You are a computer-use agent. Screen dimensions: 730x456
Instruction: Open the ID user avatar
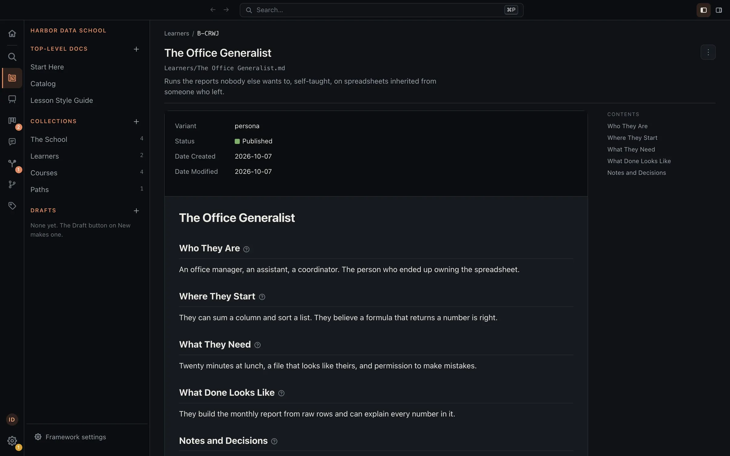coord(12,420)
